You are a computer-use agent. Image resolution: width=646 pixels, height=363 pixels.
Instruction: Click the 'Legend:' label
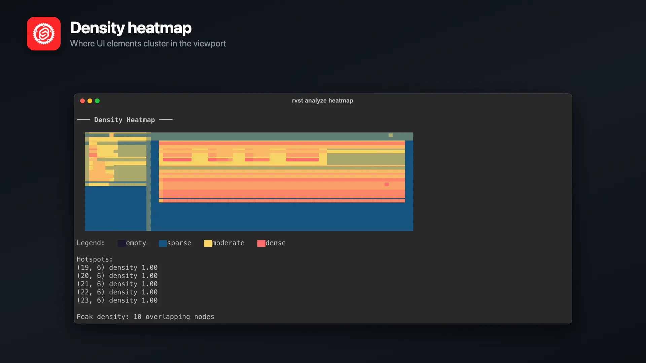91,243
